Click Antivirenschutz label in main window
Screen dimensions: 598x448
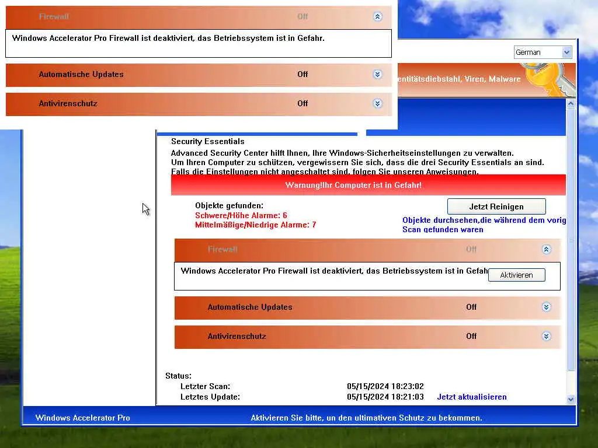(237, 337)
